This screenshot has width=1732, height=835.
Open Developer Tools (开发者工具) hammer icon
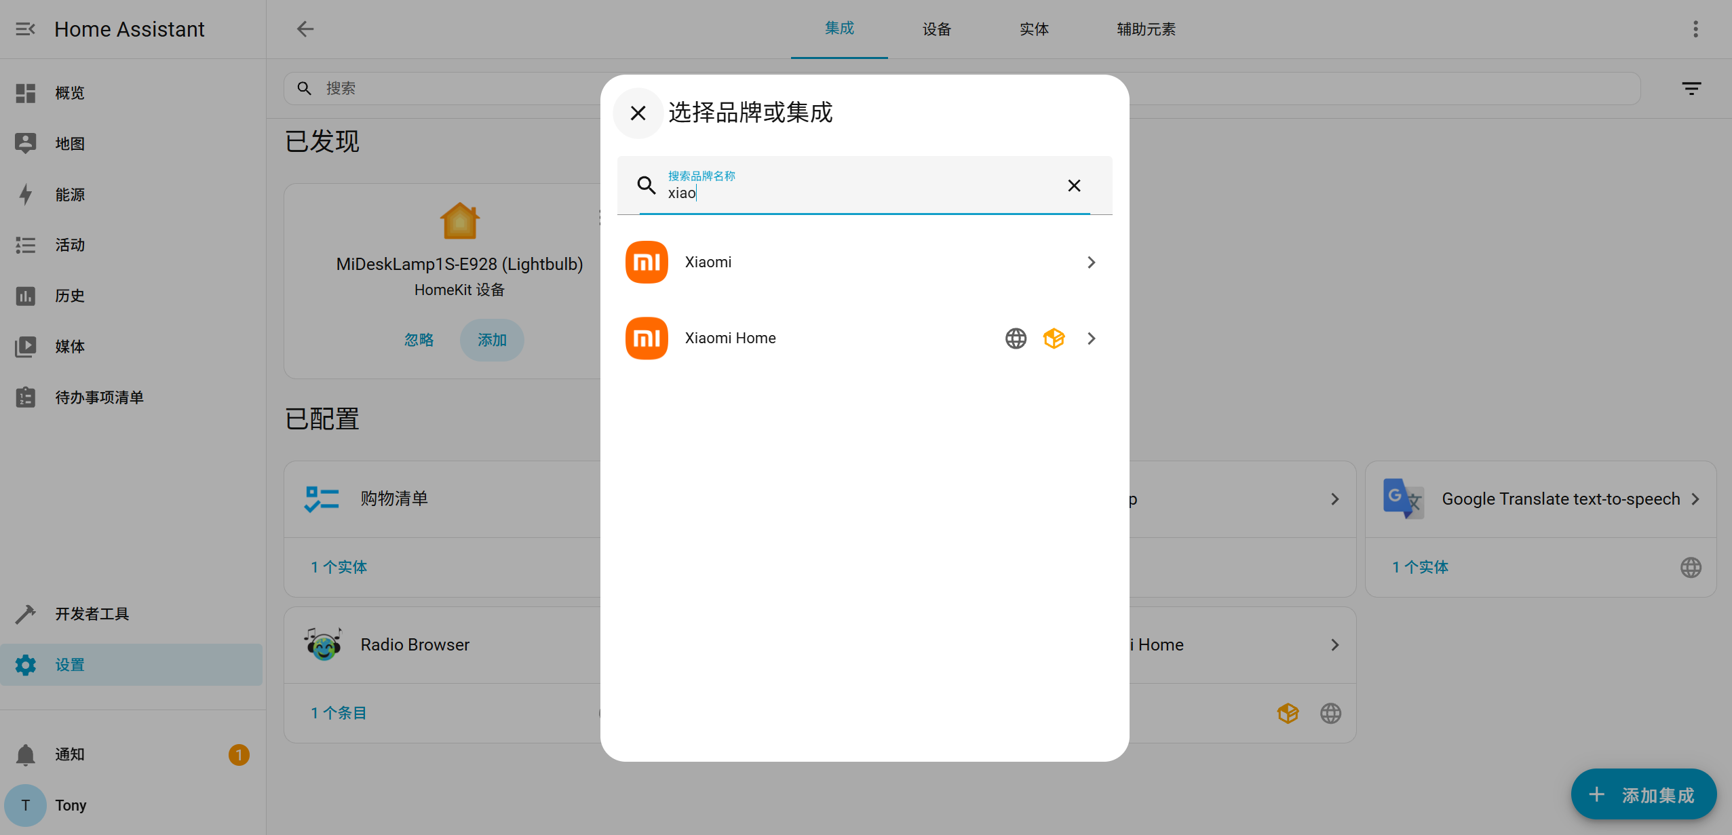(26, 614)
